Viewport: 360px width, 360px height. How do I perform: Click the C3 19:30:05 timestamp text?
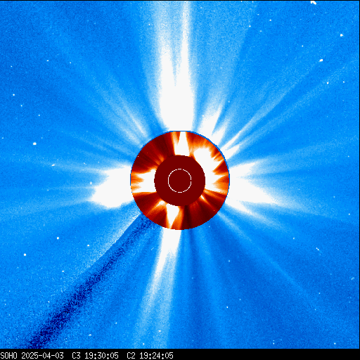95,356
